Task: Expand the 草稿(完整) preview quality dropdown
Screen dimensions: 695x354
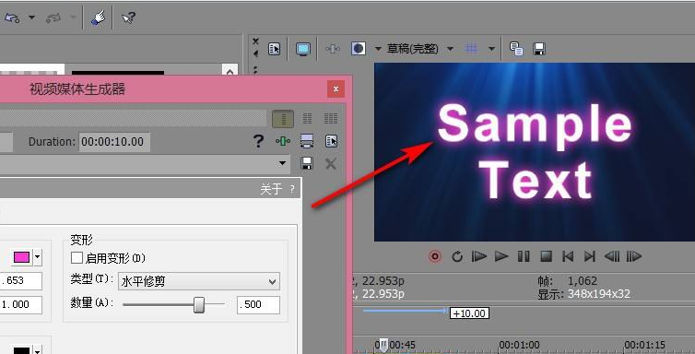Action: click(450, 49)
